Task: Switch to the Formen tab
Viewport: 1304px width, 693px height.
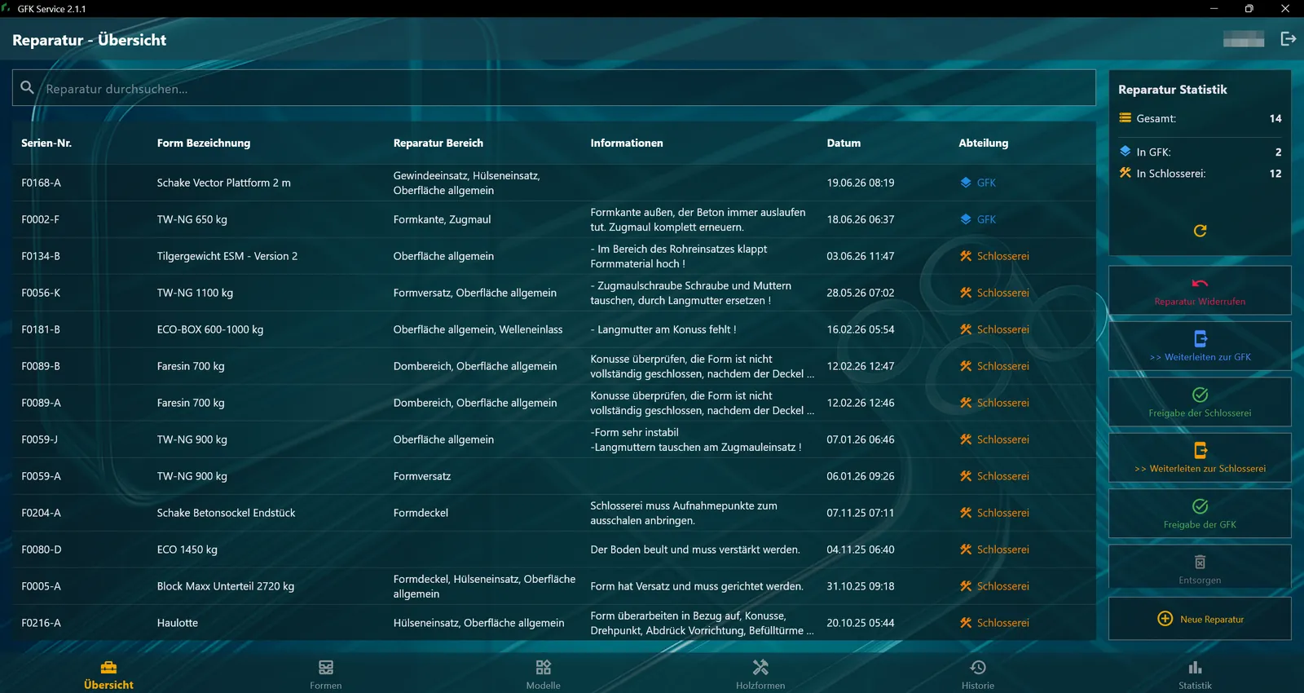Action: coord(326,675)
